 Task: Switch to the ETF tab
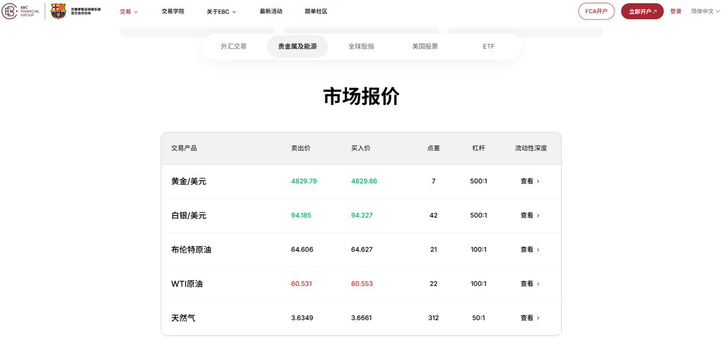(489, 46)
